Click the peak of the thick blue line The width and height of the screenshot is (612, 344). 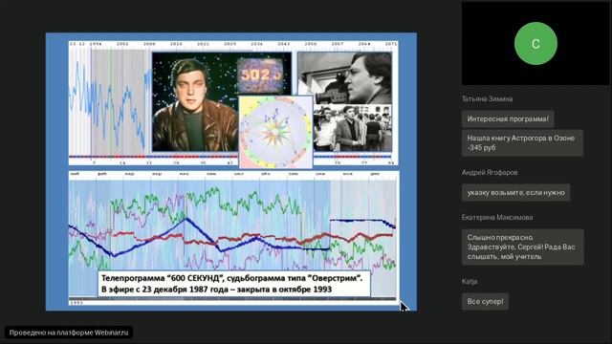(x=186, y=219)
